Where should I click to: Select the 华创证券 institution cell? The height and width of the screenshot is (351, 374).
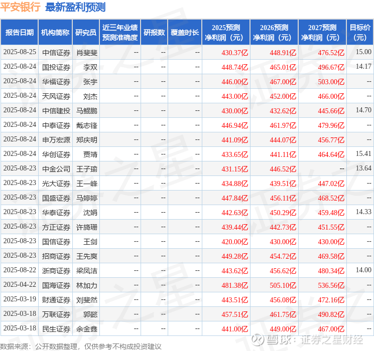tap(56, 154)
